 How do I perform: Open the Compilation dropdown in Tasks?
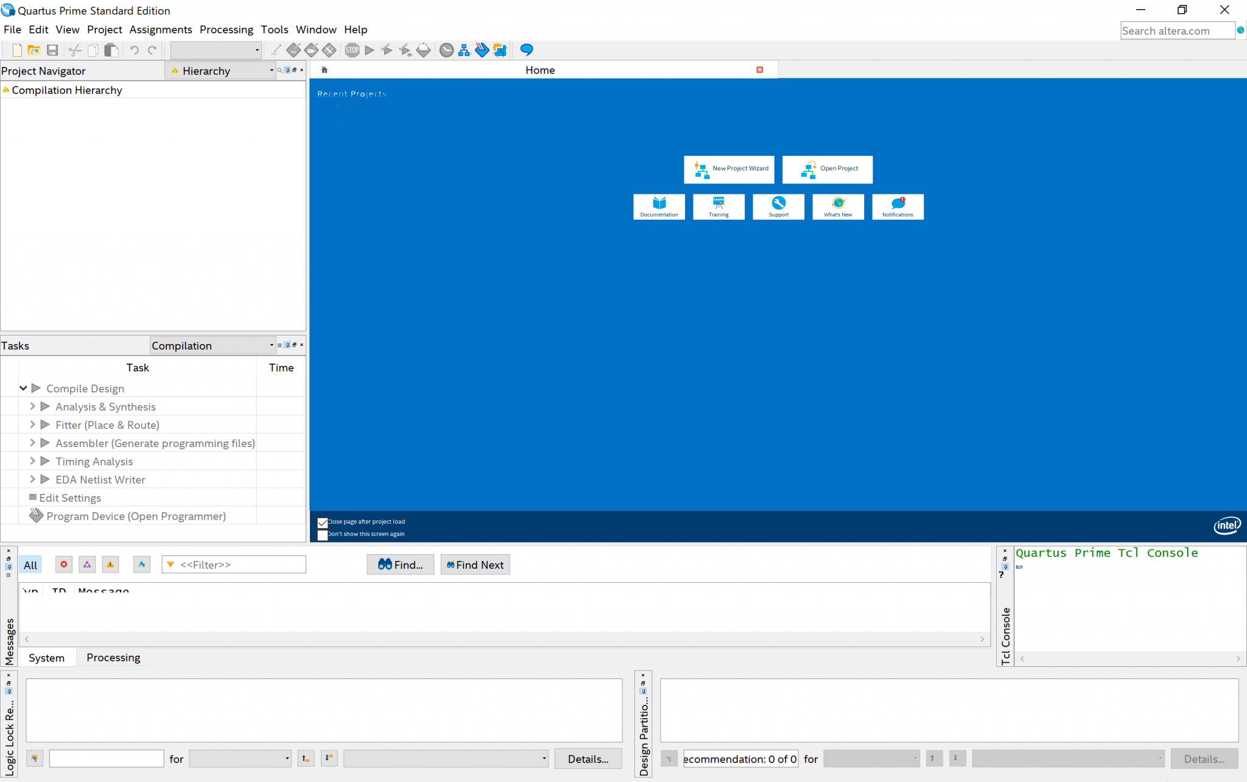[213, 345]
